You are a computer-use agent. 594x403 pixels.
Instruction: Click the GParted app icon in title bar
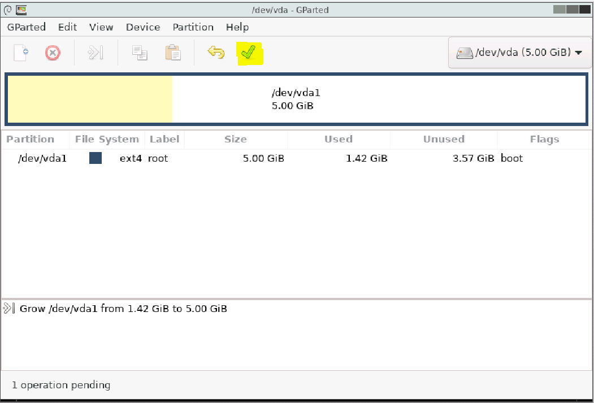(21, 10)
